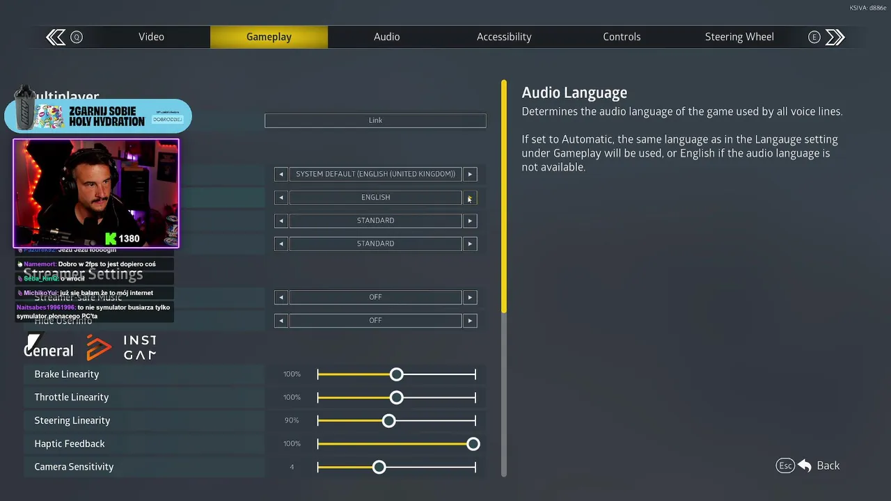Go to next settings tab with double-chevron arrow
891x501 pixels.
(835, 37)
